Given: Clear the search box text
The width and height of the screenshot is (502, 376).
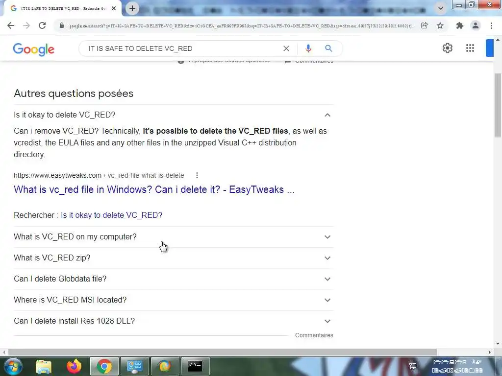Looking at the screenshot, I should coord(286,48).
